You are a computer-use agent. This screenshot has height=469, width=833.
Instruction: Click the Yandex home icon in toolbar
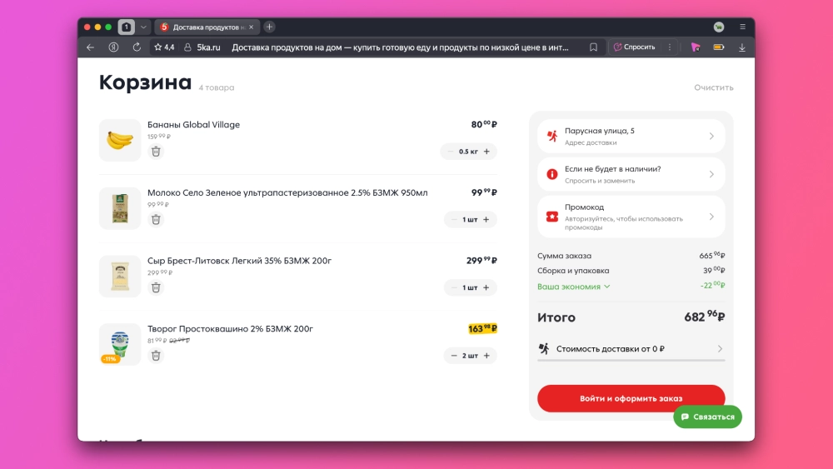point(113,47)
